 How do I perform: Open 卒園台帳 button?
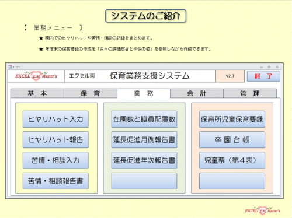(x=232, y=140)
